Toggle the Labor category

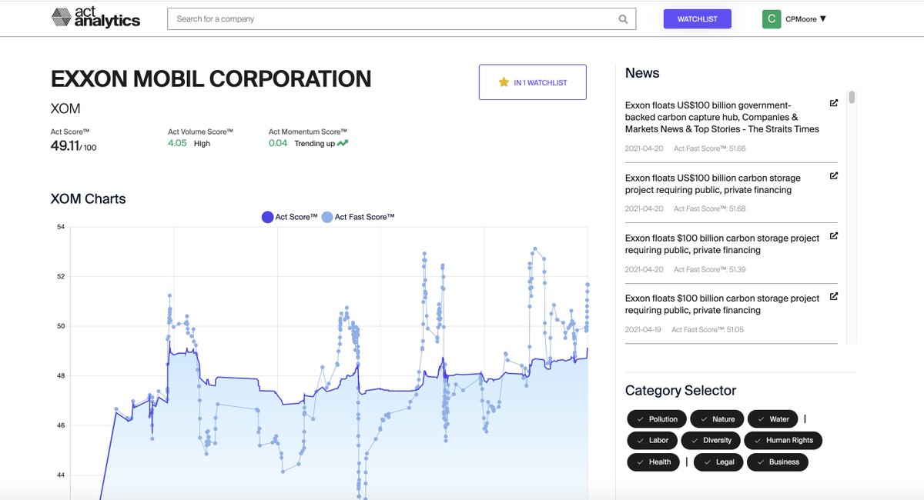[652, 441]
